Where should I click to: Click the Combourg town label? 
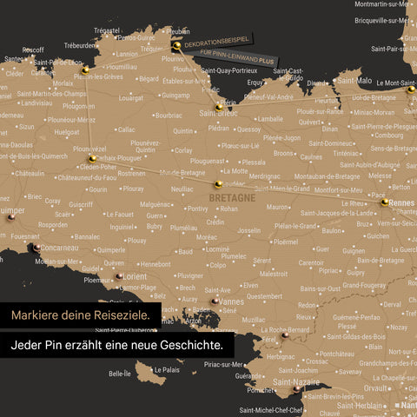[x=389, y=136]
